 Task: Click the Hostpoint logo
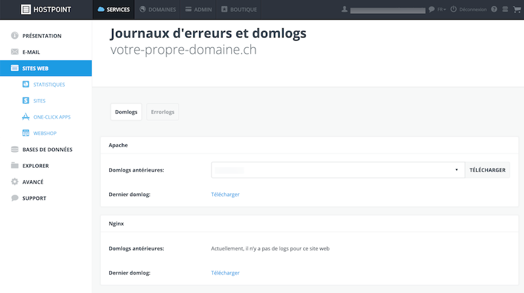pos(46,9)
